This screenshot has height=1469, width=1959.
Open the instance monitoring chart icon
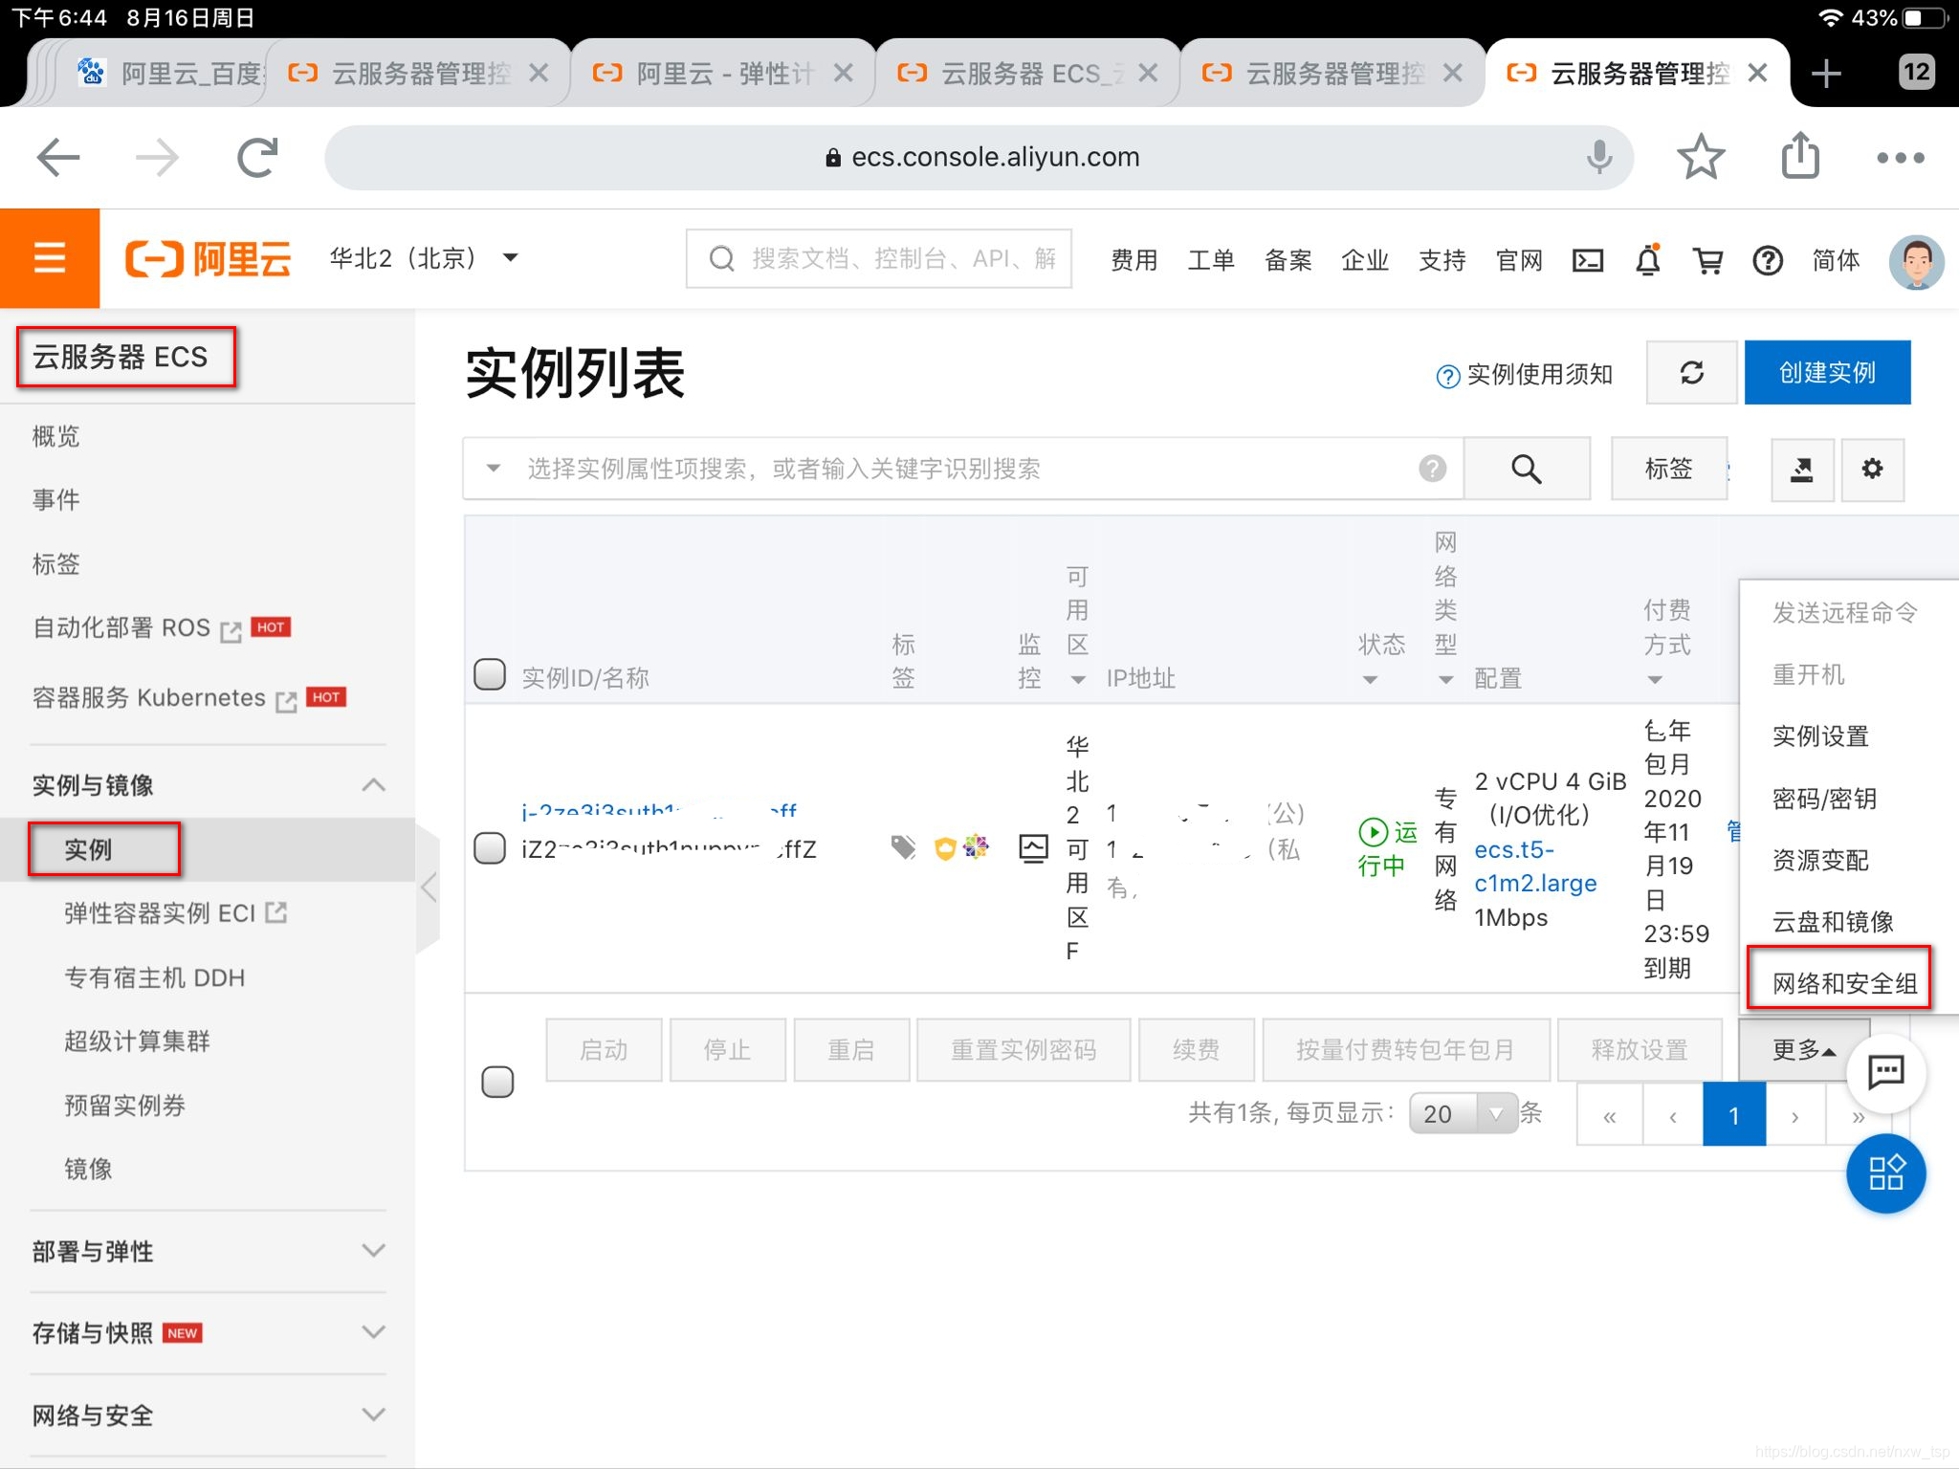[x=1033, y=848]
